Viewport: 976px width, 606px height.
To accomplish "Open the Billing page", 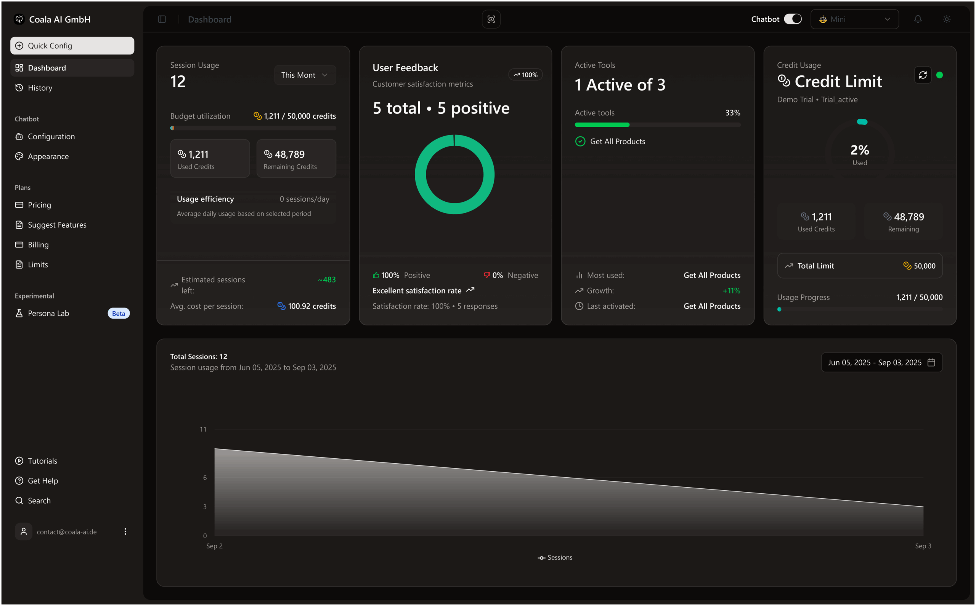I will click(x=38, y=245).
